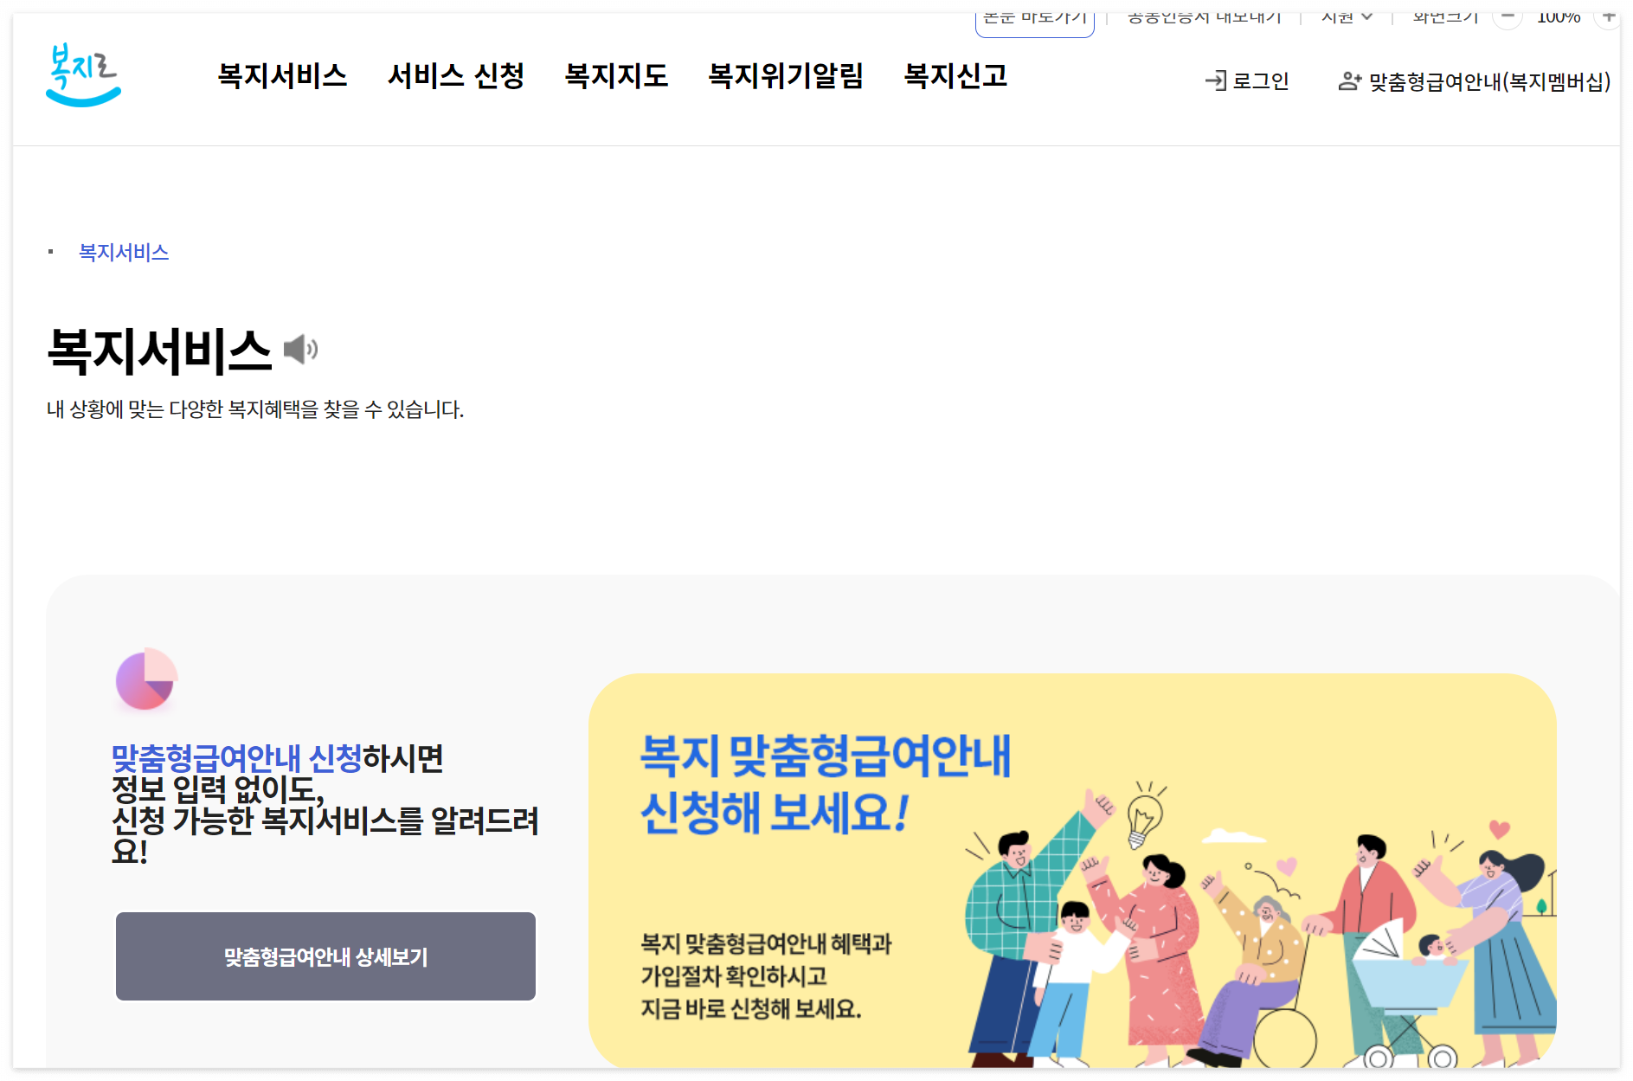Screen dimensions: 1633x1081
Task: Click the add-person membership icon
Action: coord(1350,81)
